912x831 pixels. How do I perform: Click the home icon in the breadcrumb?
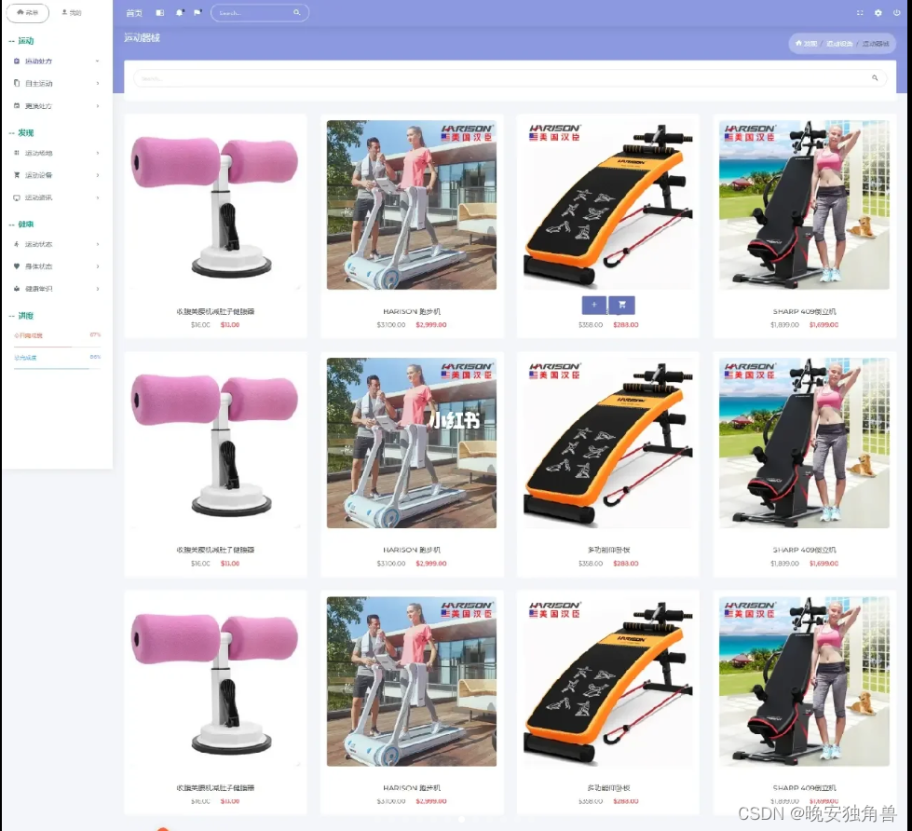click(x=799, y=43)
